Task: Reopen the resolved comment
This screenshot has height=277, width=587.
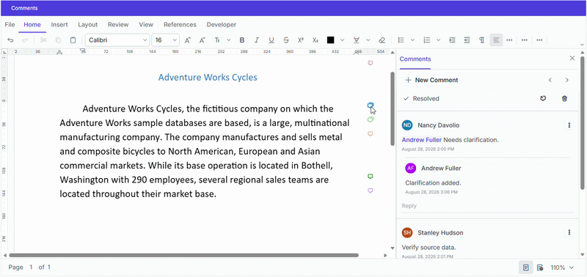Action: 543,99
